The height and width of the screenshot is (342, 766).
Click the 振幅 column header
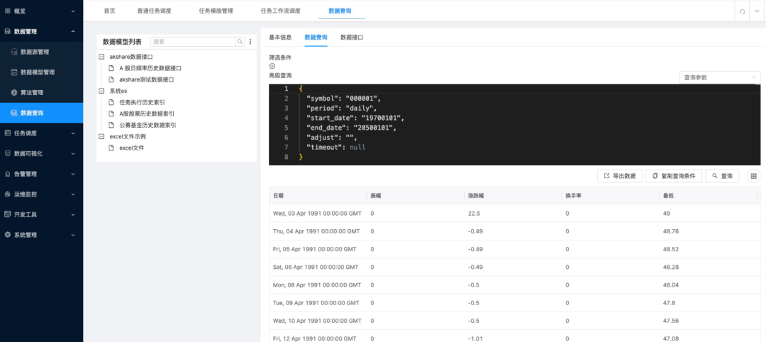tap(415, 195)
